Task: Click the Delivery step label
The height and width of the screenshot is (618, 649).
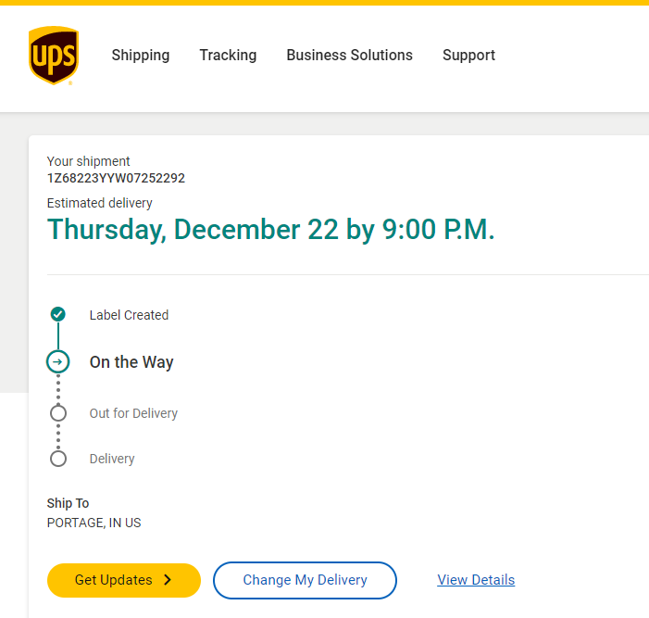Action: (112, 459)
